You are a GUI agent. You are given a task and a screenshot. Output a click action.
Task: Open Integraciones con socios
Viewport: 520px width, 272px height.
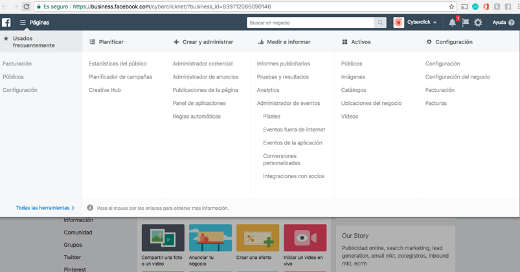coord(294,176)
